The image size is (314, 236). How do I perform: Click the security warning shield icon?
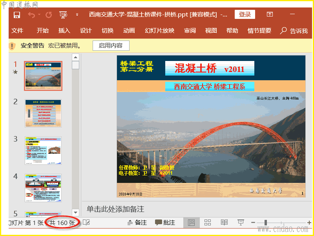tap(12, 46)
